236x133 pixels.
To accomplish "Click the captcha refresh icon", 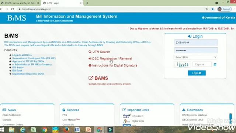I will [215, 64].
